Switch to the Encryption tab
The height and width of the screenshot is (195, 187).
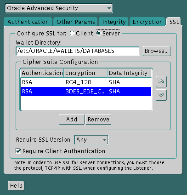(147, 22)
